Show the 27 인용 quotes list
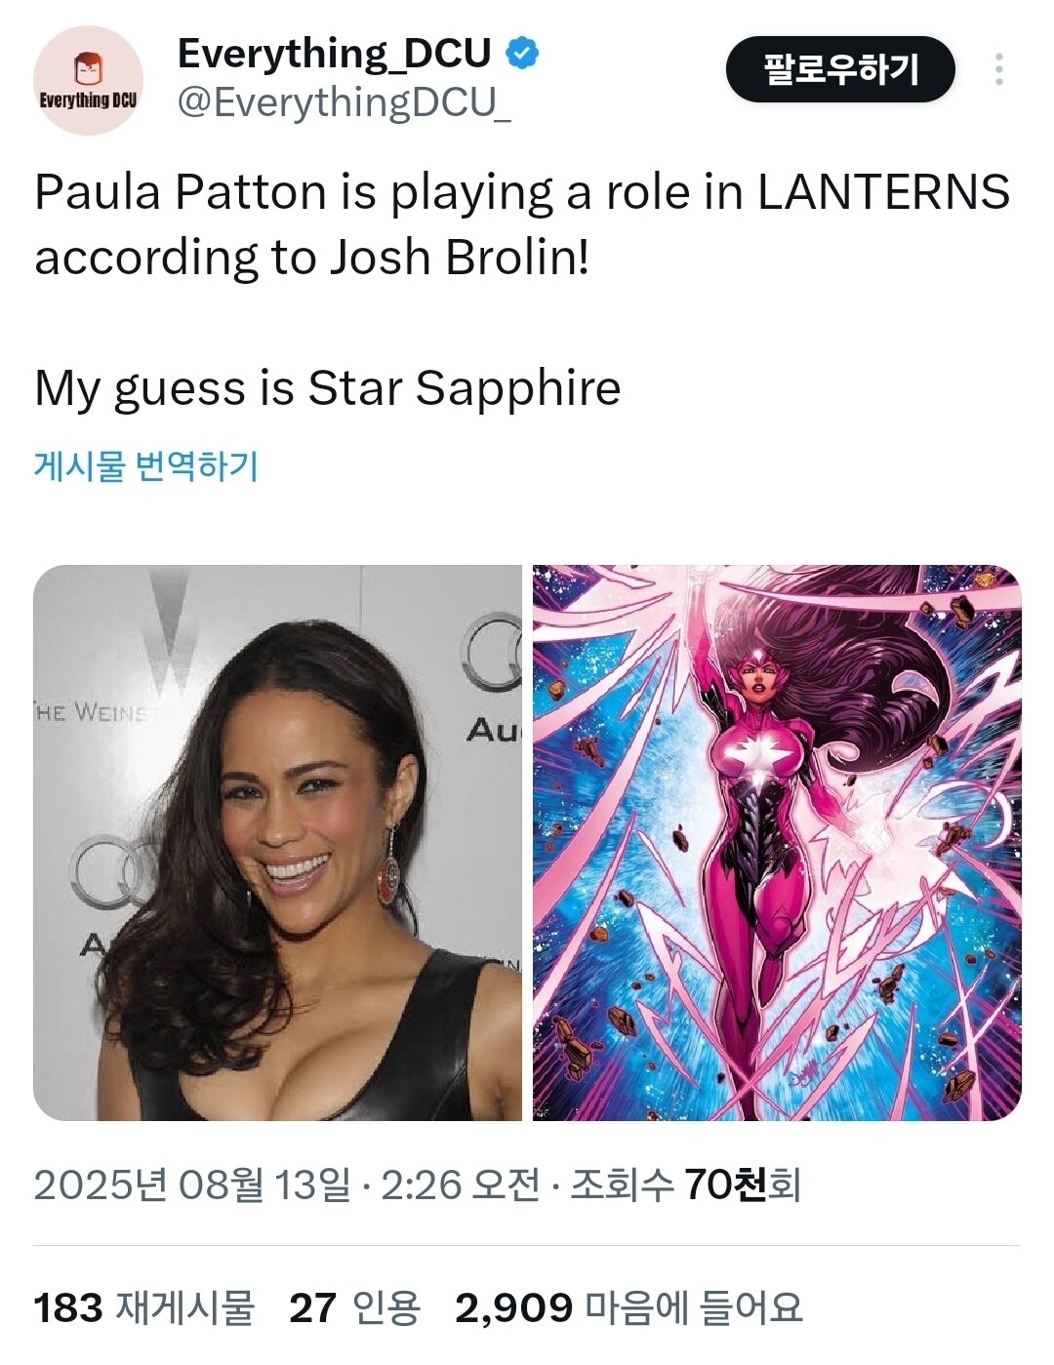 tap(355, 1307)
